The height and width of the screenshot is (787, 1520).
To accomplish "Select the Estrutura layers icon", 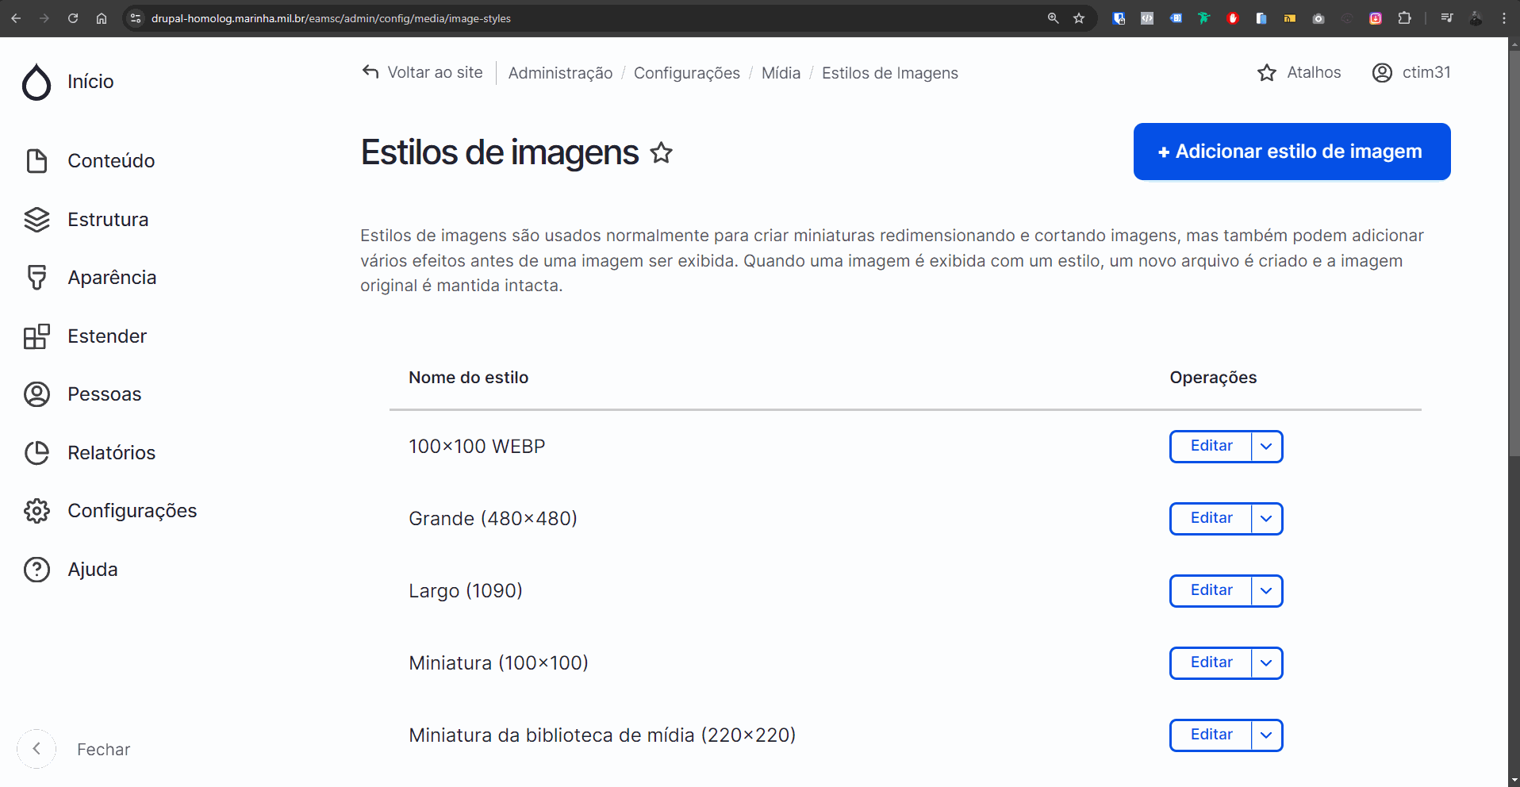I will 36,220.
